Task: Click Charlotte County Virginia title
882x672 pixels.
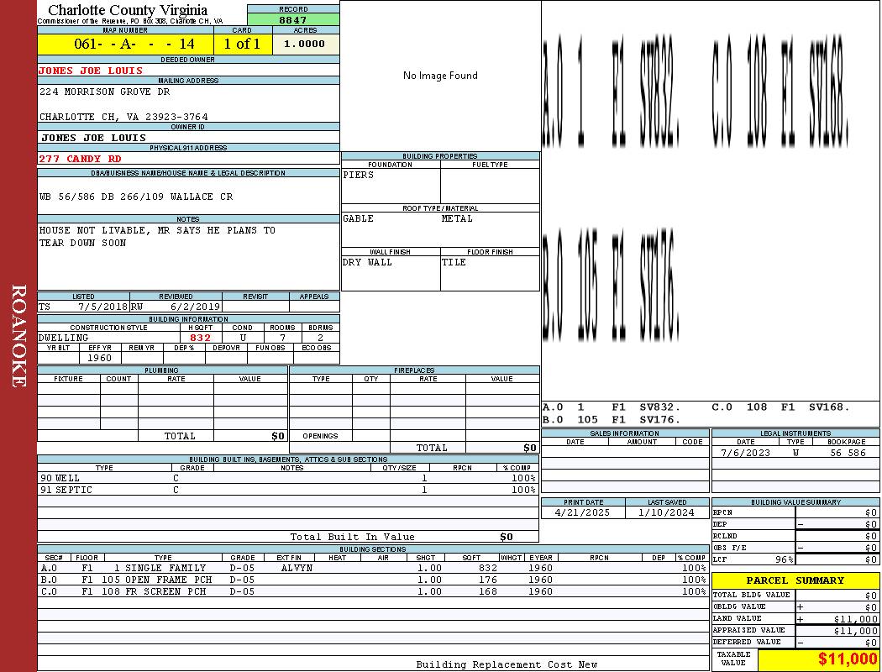Action: (x=128, y=10)
